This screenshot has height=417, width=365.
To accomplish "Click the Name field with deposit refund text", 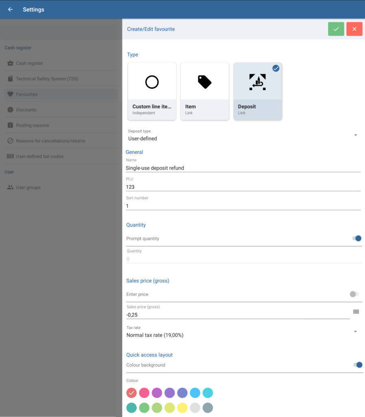I will coord(243,168).
